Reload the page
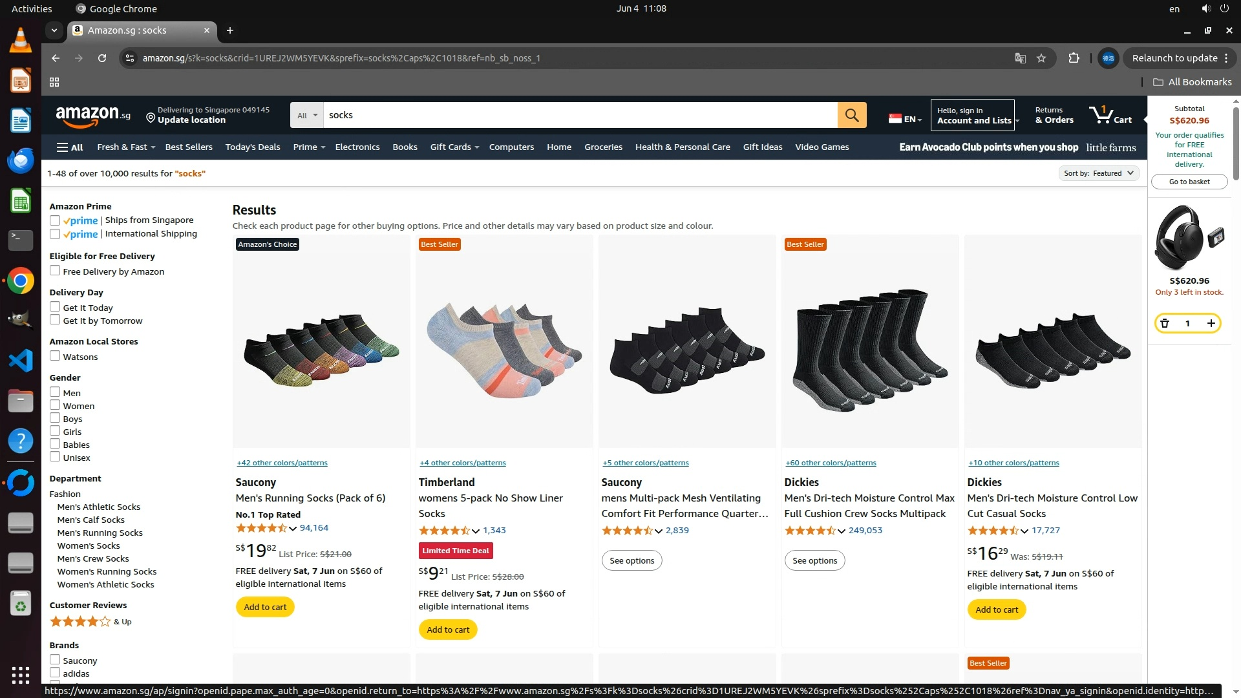 (x=102, y=58)
